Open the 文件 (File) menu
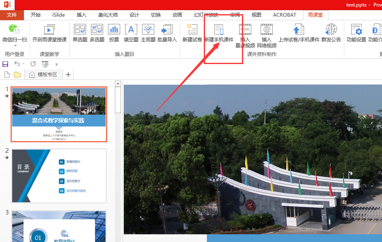This screenshot has height=242, width=382. point(12,15)
